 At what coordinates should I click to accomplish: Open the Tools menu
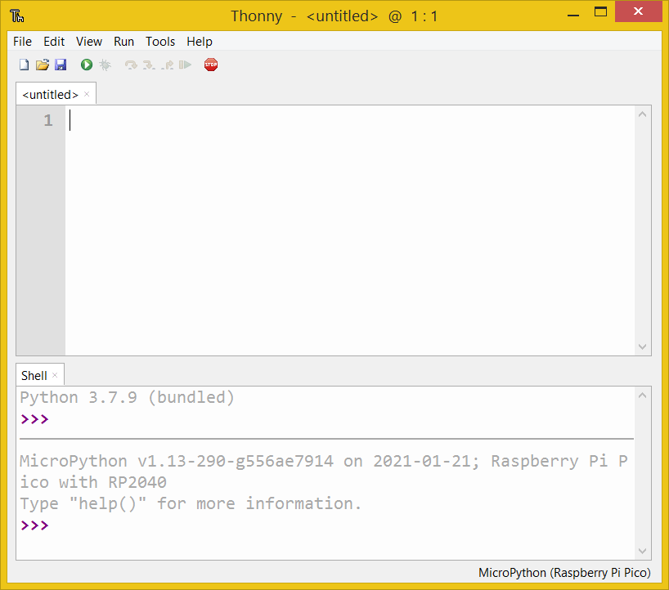(160, 42)
